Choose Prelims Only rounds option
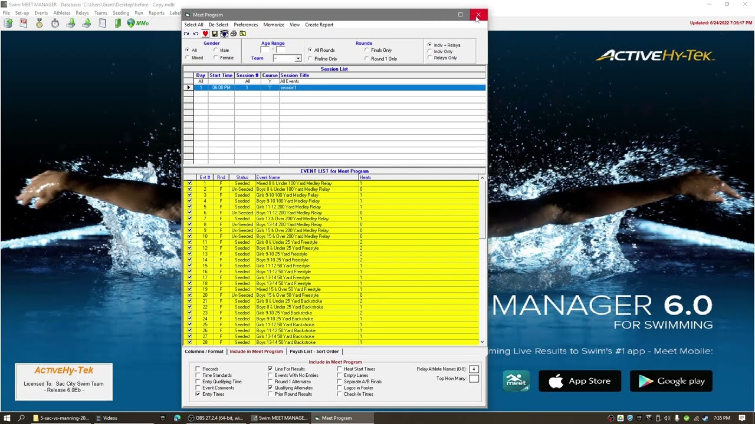The width and height of the screenshot is (755, 424). [x=310, y=59]
